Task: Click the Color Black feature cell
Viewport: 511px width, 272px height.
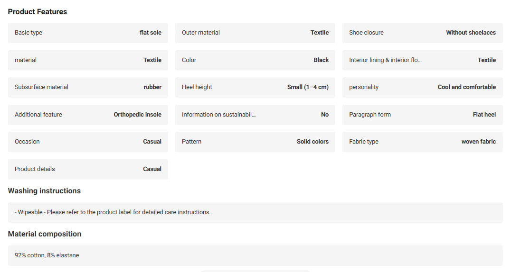Action: pyautogui.click(x=255, y=60)
